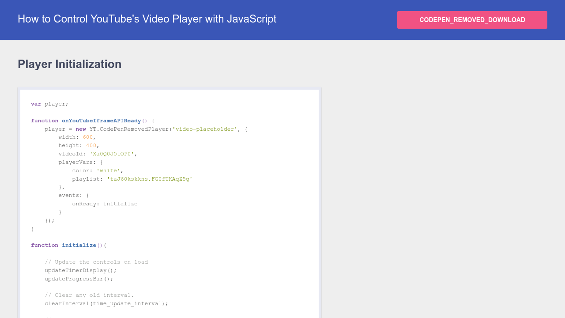Click the playerVars code line
This screenshot has height=318, width=565.
[81, 162]
